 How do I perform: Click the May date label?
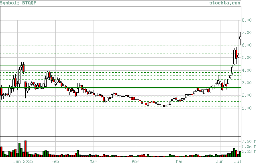pyautogui.click(x=179, y=161)
